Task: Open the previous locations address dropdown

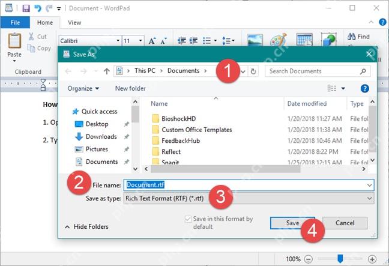Action: click(243, 71)
